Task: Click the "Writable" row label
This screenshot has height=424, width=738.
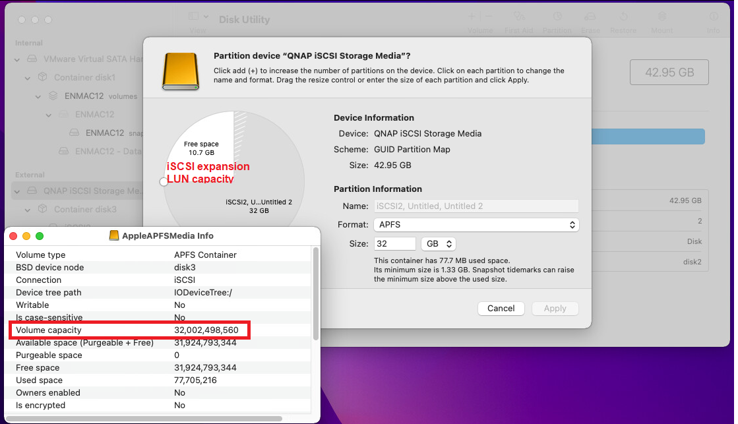Action: [32, 305]
